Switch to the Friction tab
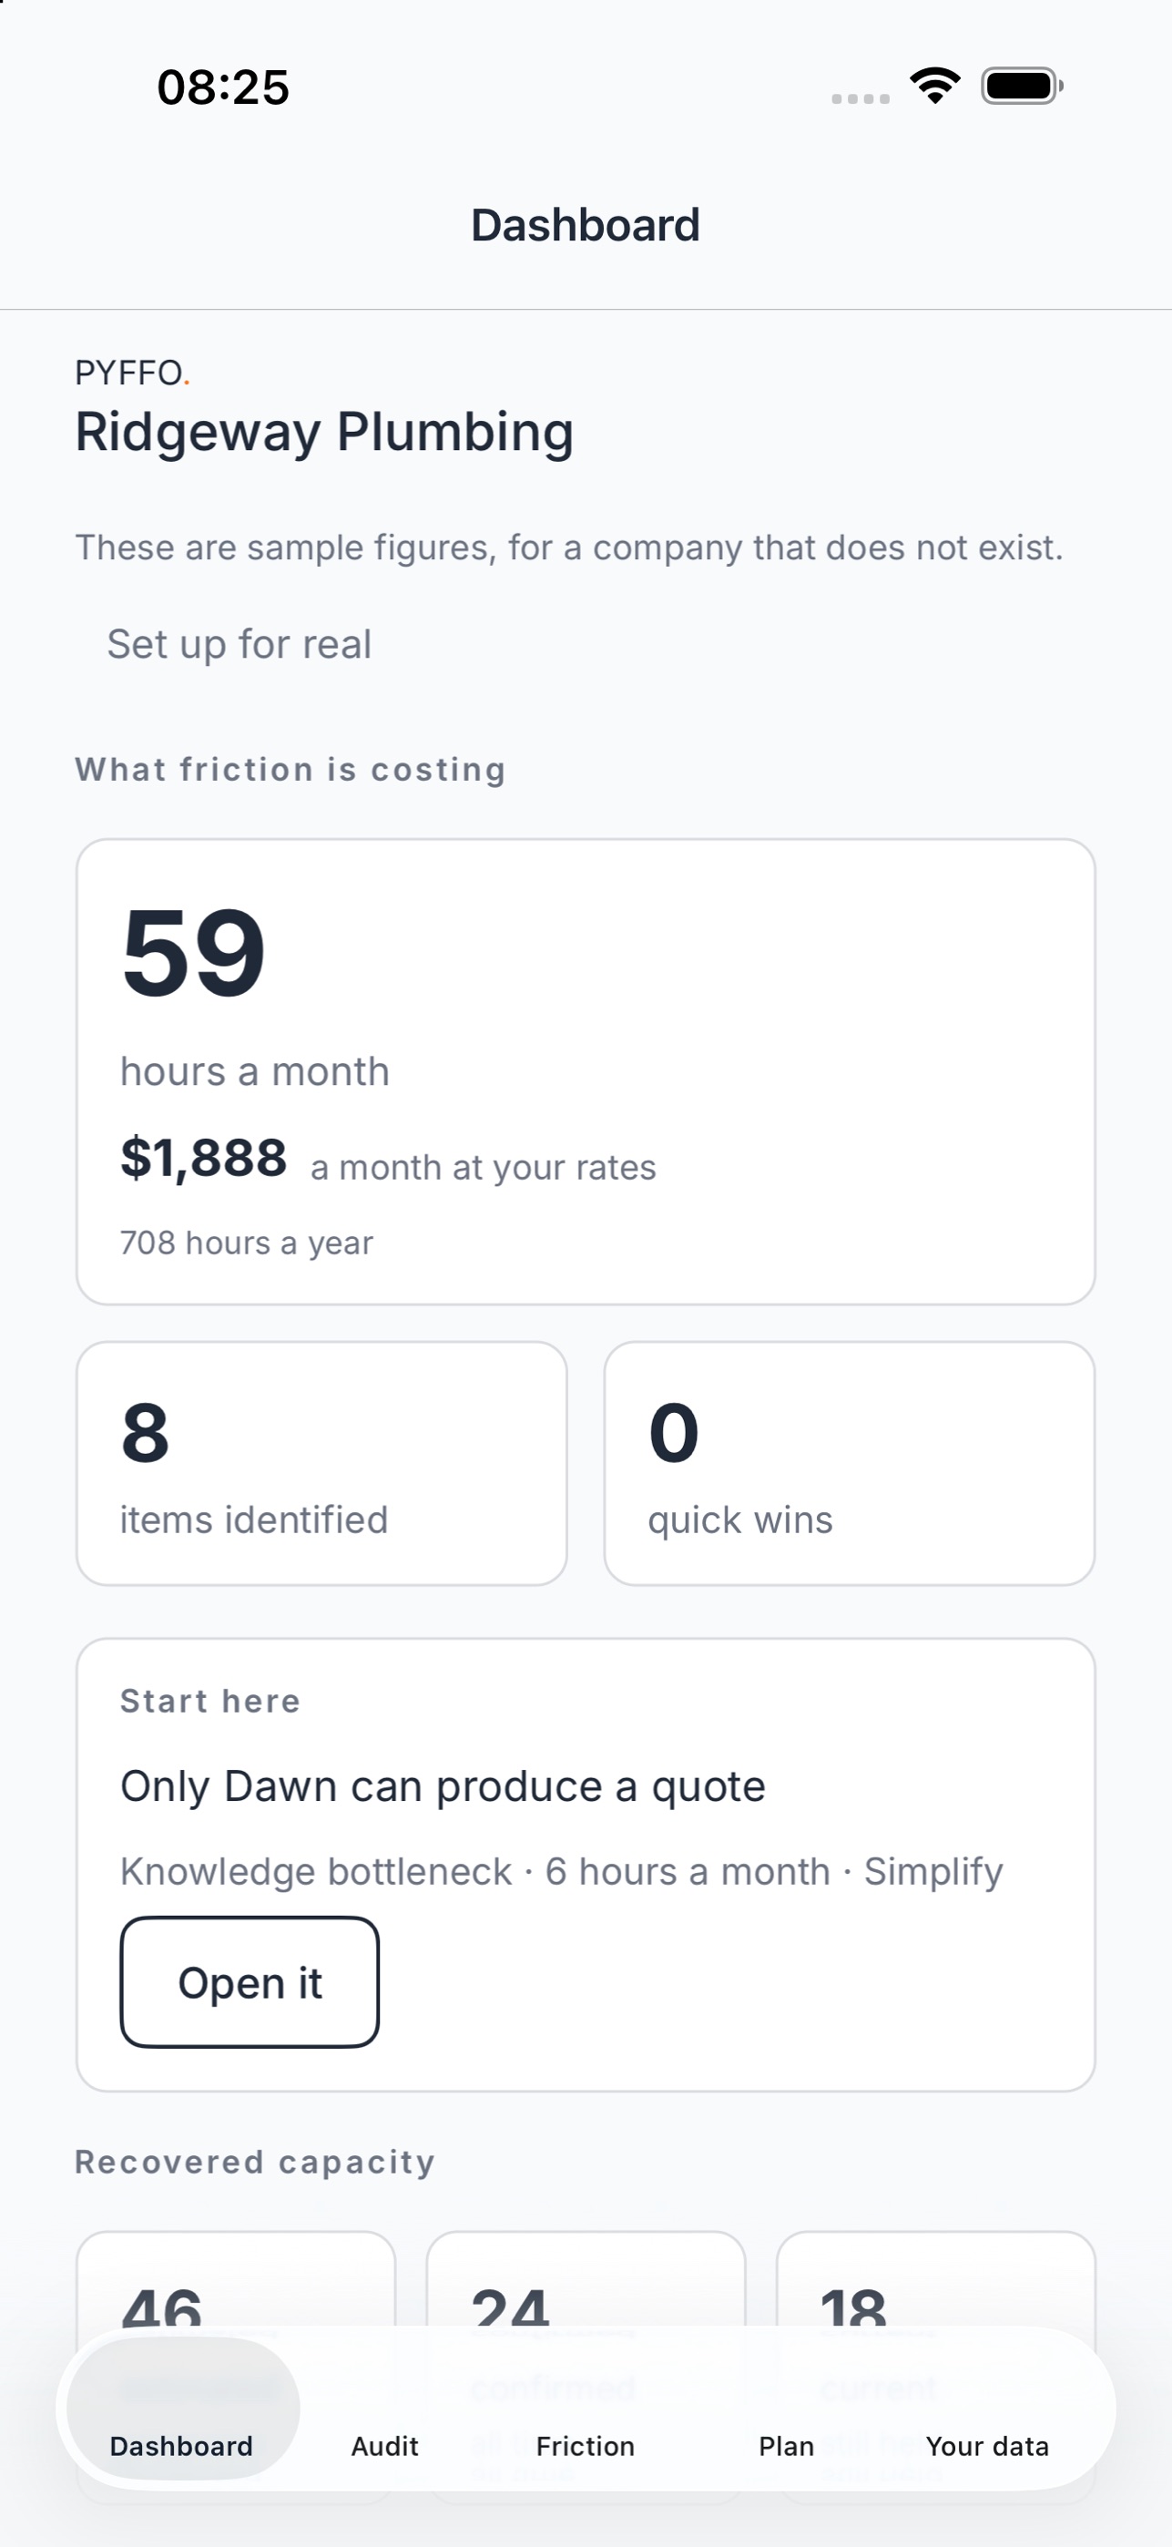Viewport: 1172px width, 2547px height. [x=585, y=2445]
